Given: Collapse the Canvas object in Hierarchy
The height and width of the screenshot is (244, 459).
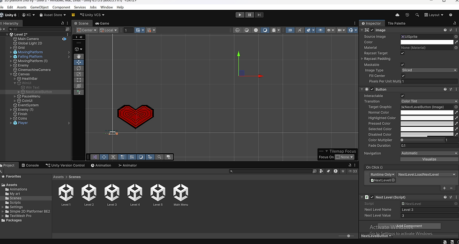Looking at the screenshot, I should point(11,74).
